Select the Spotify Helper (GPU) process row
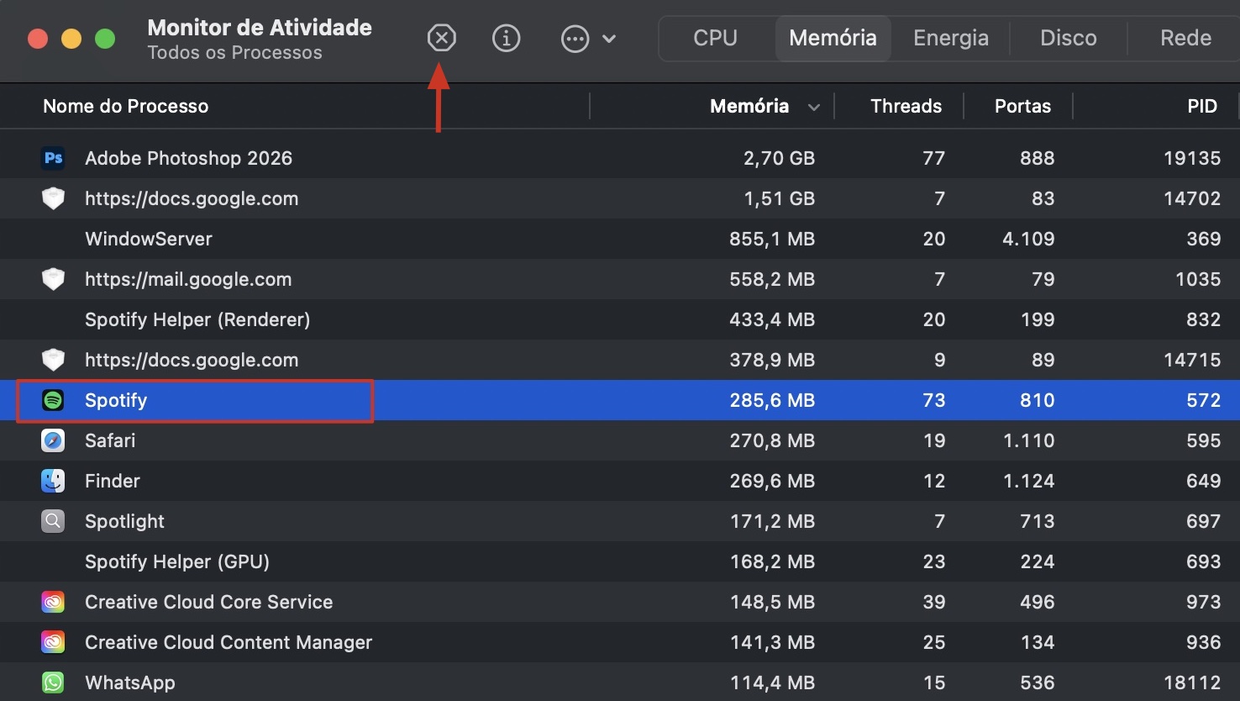This screenshot has height=701, width=1240. click(x=336, y=561)
